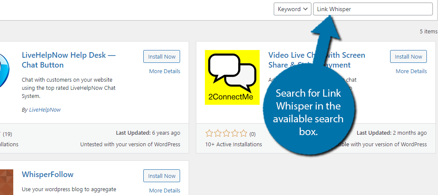Click the LiveHelpNow plugin icon
This screenshot has width=438, height=195.
coord(5,70)
